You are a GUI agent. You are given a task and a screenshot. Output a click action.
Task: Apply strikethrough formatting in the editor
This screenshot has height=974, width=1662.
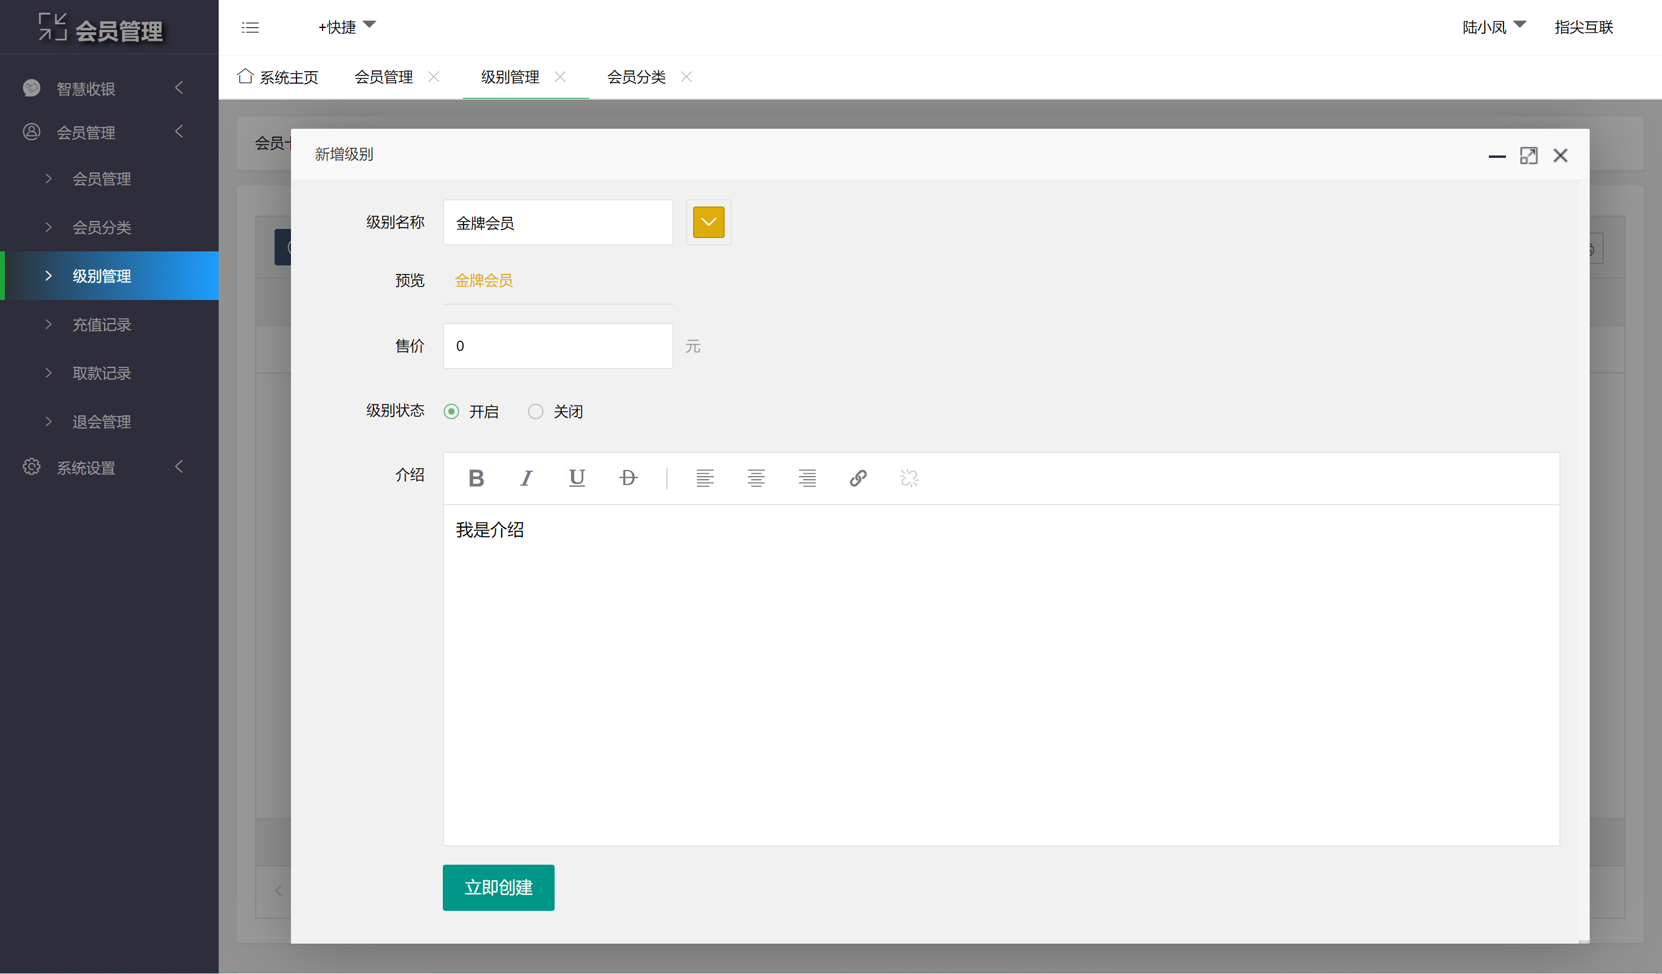pyautogui.click(x=629, y=478)
